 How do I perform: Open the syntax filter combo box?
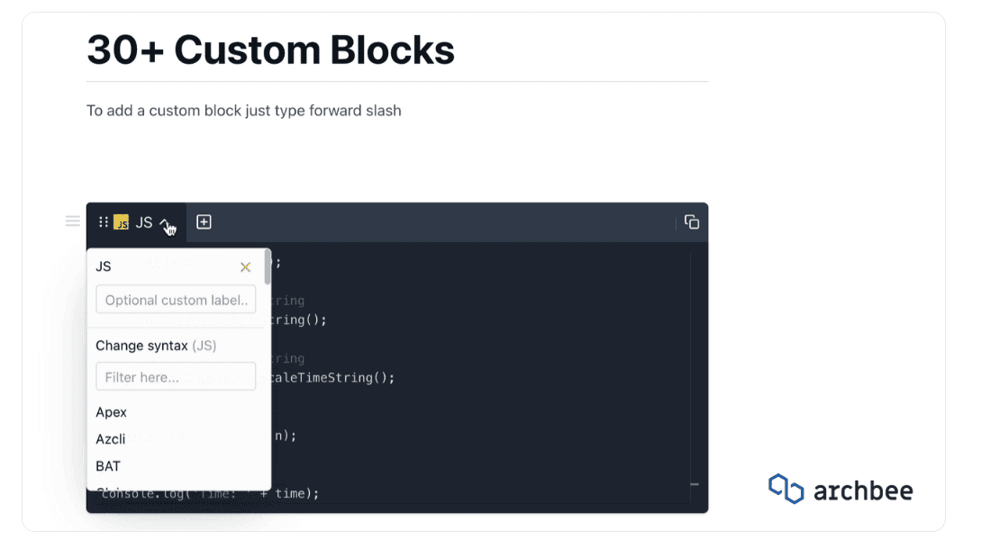pyautogui.click(x=176, y=376)
